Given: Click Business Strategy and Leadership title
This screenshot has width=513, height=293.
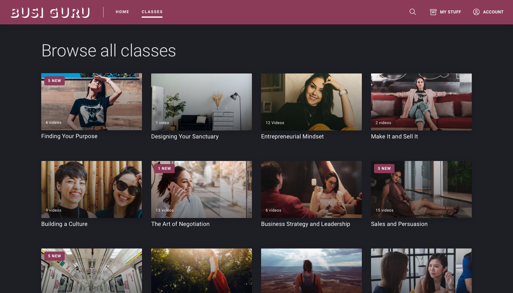Looking at the screenshot, I should coord(305,224).
